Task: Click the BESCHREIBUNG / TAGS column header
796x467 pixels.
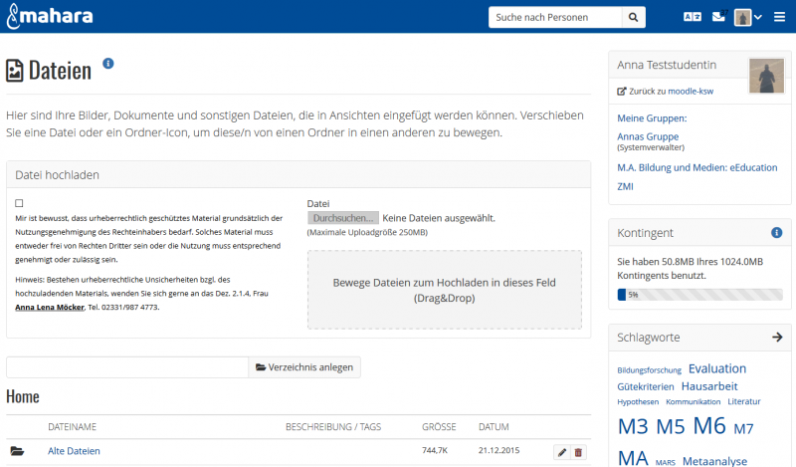Action: pyautogui.click(x=333, y=427)
